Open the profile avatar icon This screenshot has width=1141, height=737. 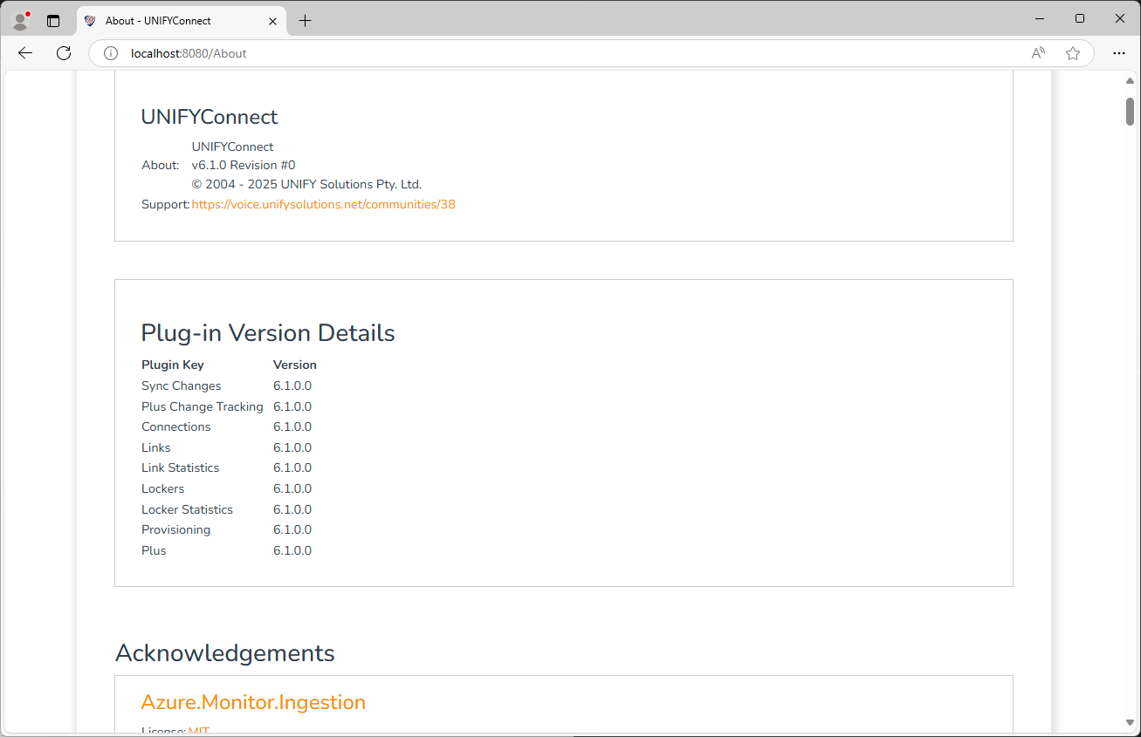tap(21, 20)
